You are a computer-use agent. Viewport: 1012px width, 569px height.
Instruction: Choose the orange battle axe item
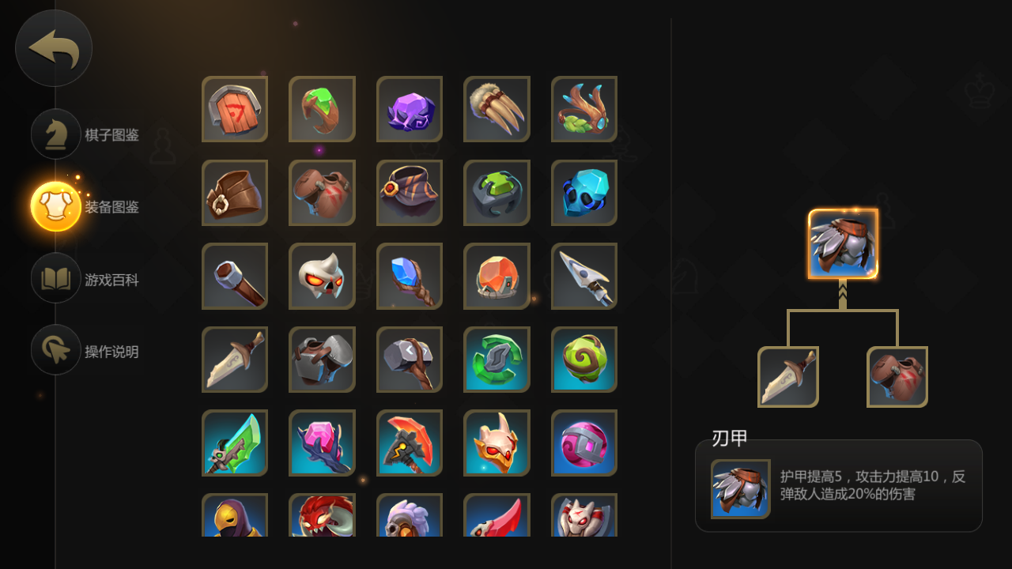click(x=410, y=443)
